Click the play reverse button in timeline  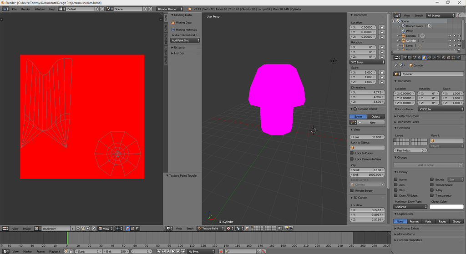(x=168, y=251)
